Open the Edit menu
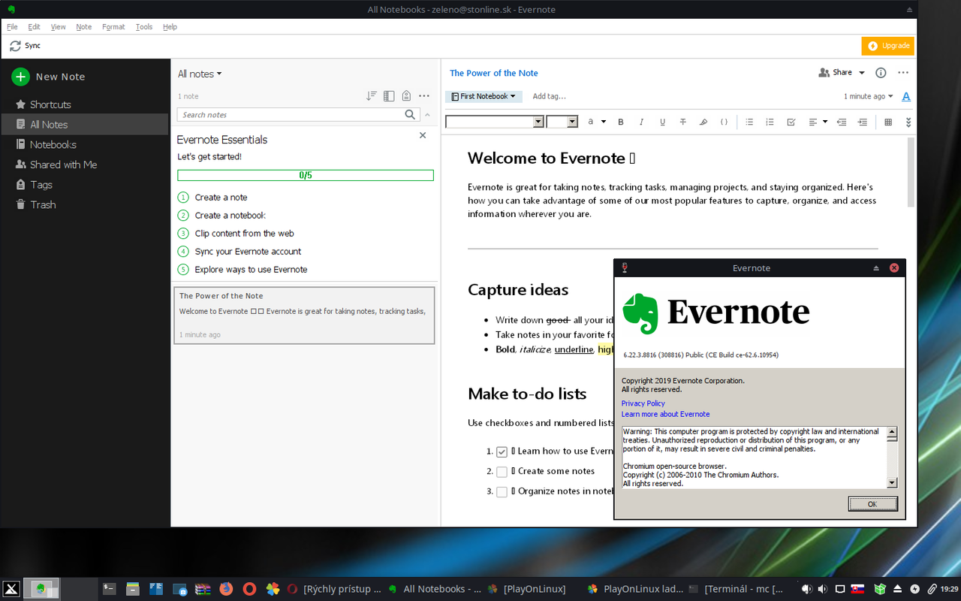Image resolution: width=961 pixels, height=601 pixels. coord(35,26)
